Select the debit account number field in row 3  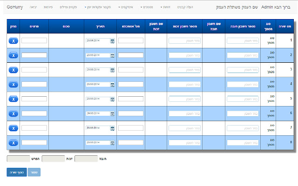[243, 70]
